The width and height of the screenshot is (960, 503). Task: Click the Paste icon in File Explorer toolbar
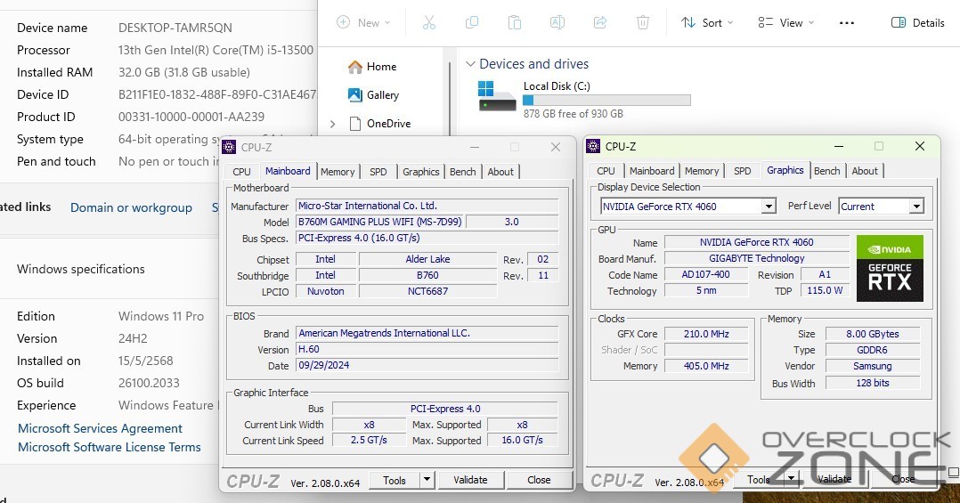[515, 22]
